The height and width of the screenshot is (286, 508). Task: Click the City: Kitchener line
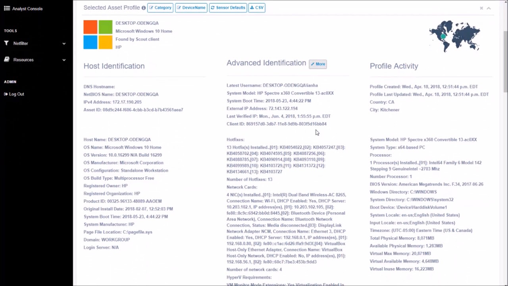pos(385,110)
